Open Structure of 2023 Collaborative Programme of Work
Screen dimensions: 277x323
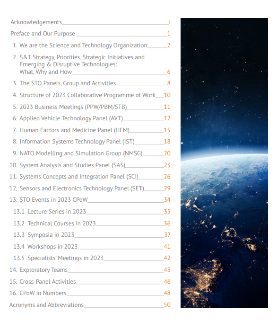pyautogui.click(x=92, y=95)
